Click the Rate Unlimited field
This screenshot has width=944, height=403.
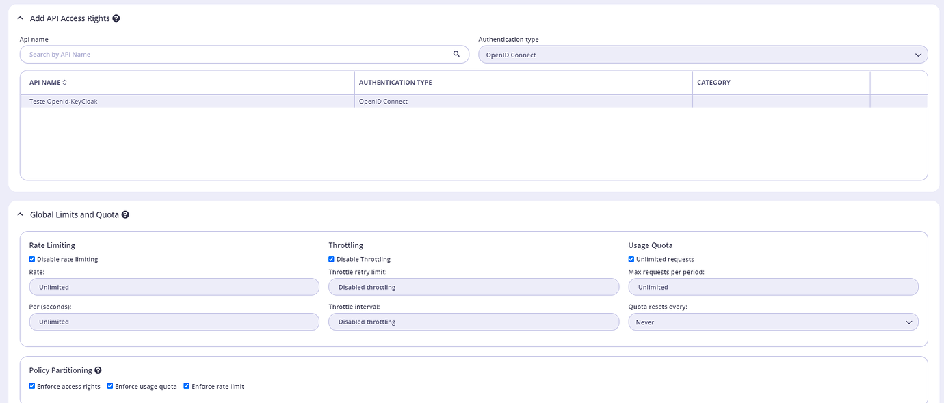click(174, 286)
